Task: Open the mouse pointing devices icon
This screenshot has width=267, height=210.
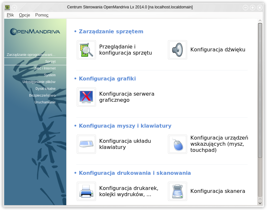Action: click(177, 144)
